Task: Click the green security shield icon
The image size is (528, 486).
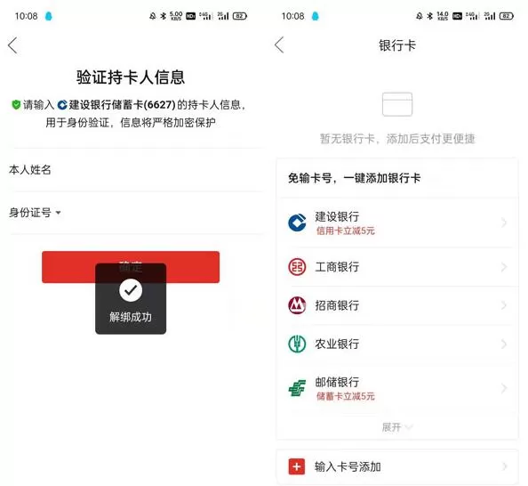Action: click(16, 104)
